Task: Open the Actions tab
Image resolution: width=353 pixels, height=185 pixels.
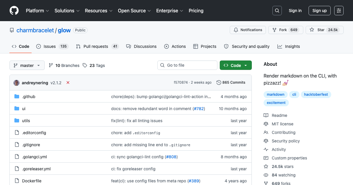Action: click(x=175, y=46)
